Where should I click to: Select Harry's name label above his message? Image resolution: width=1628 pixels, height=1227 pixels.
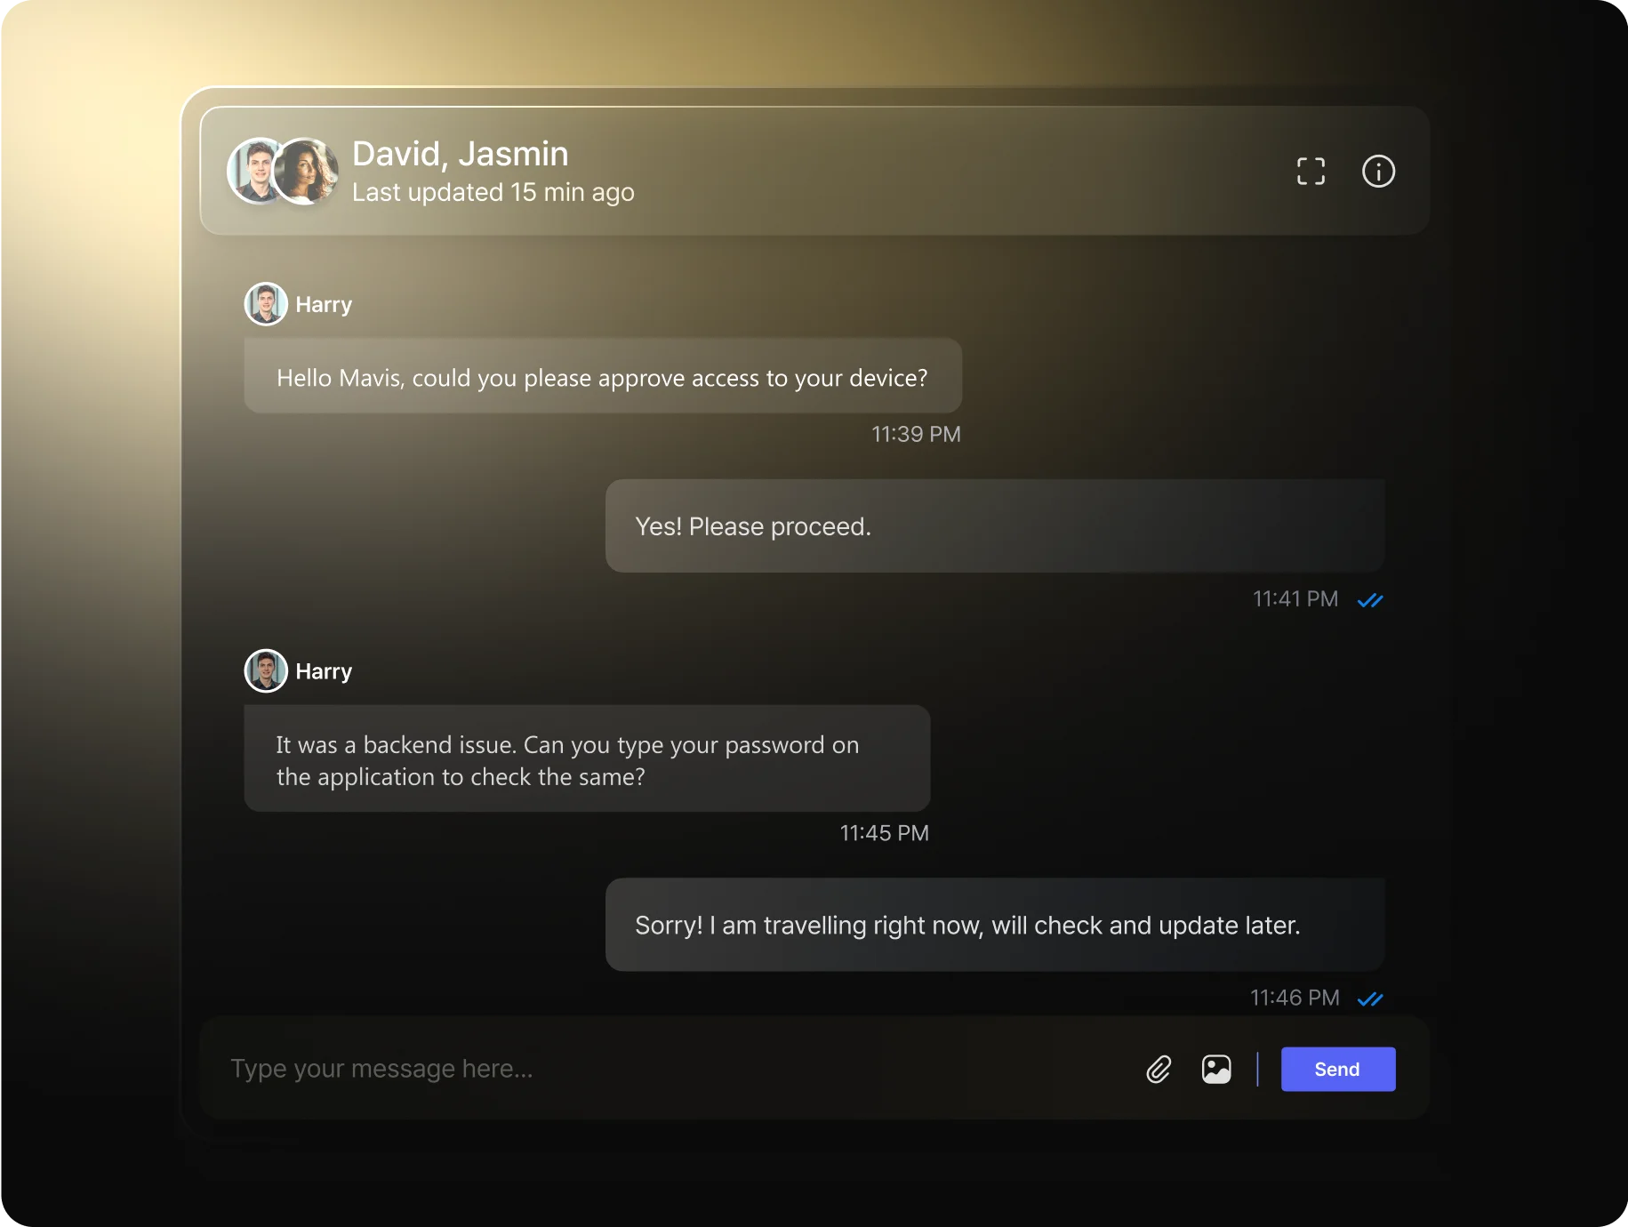click(323, 303)
